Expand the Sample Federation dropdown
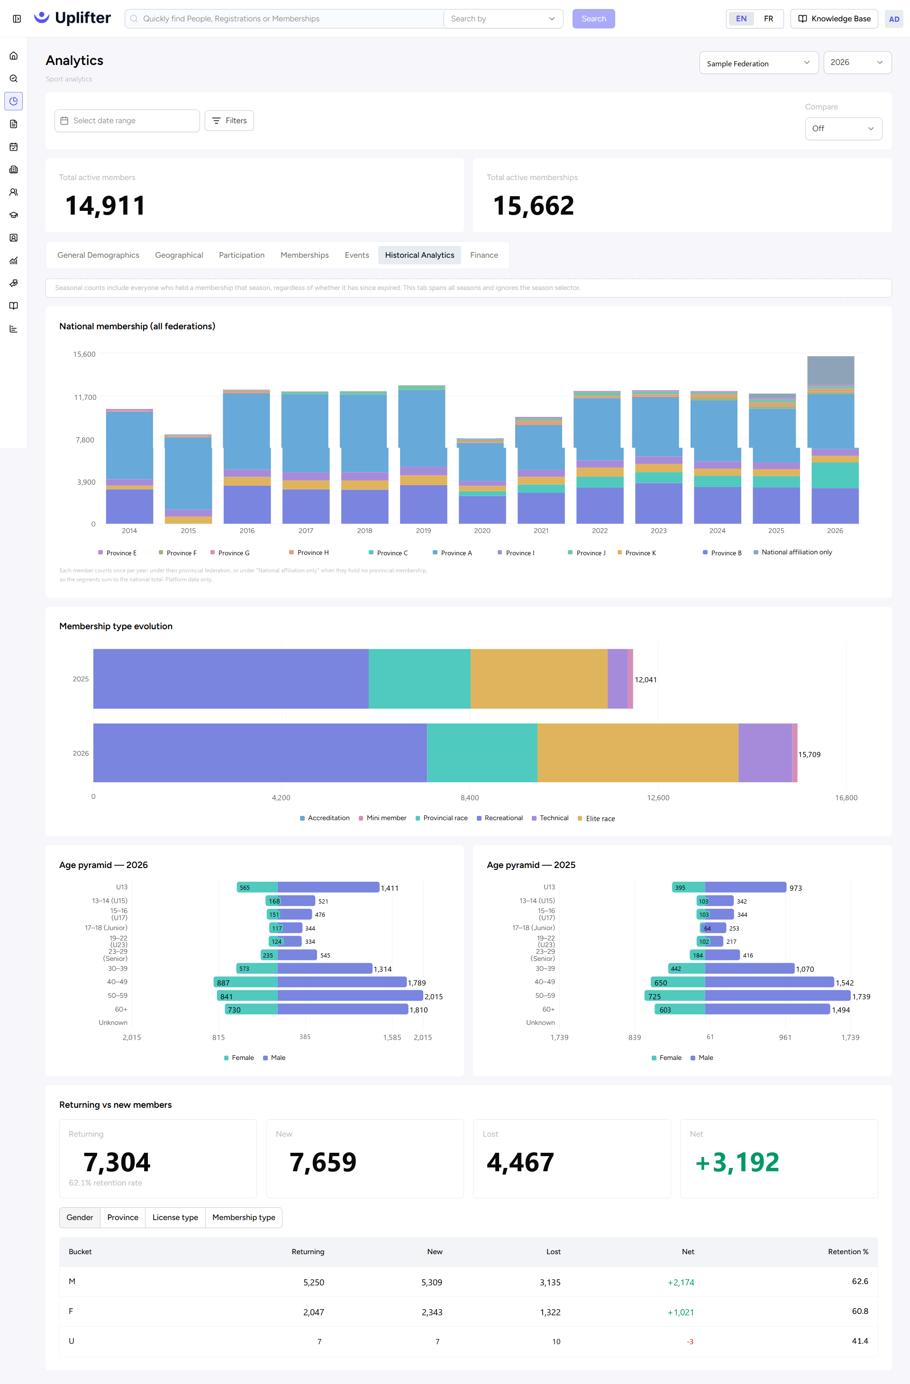Screen dimensions: 910x1384 coord(759,63)
